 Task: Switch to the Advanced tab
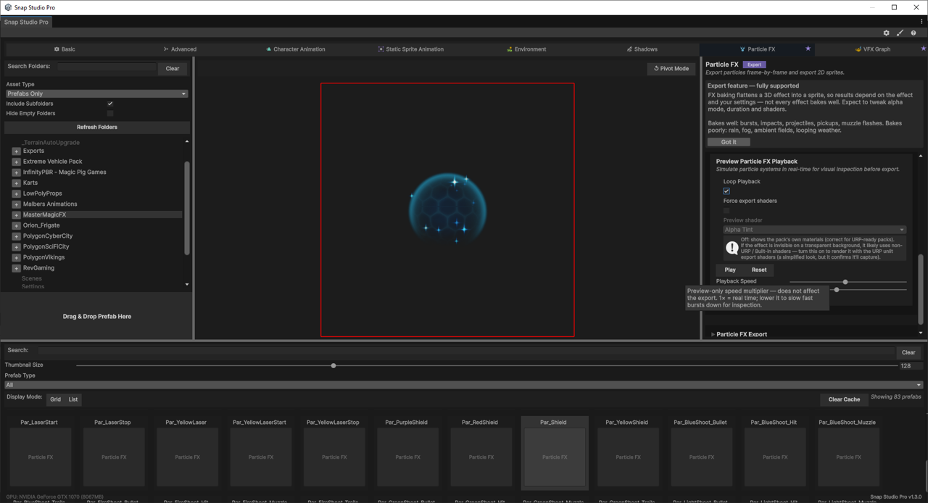[x=180, y=49]
